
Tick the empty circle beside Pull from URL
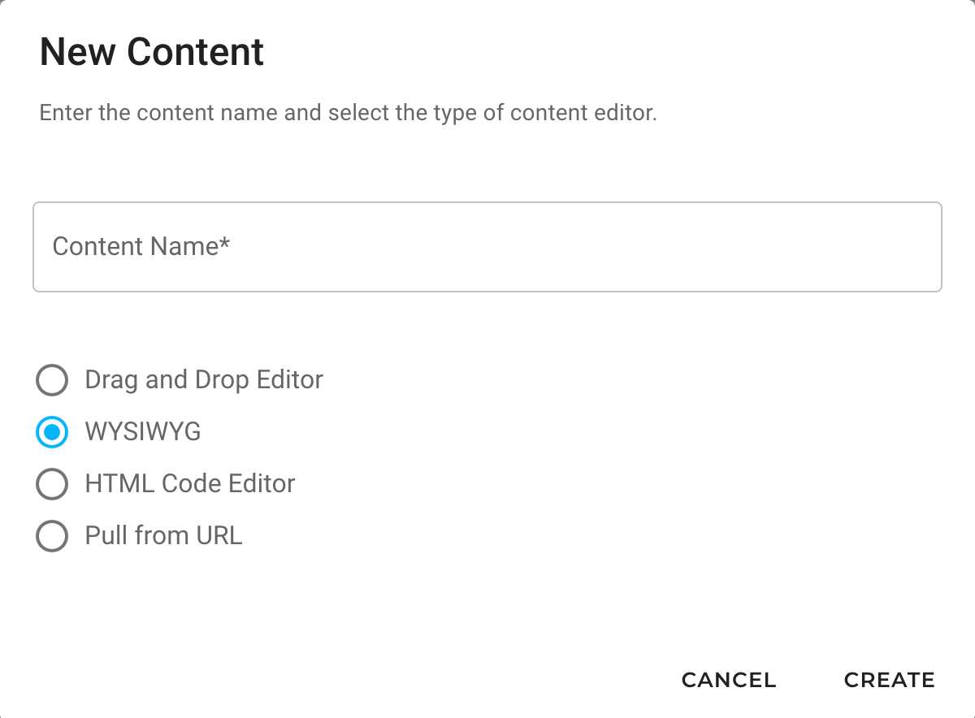pos(52,536)
